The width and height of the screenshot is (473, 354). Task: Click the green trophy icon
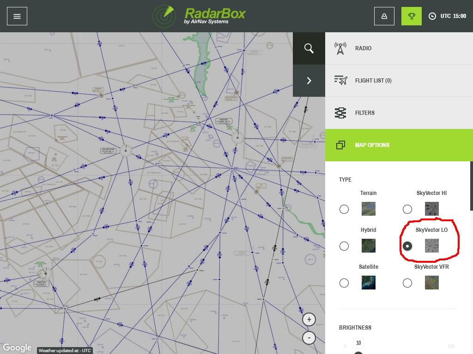pyautogui.click(x=411, y=16)
